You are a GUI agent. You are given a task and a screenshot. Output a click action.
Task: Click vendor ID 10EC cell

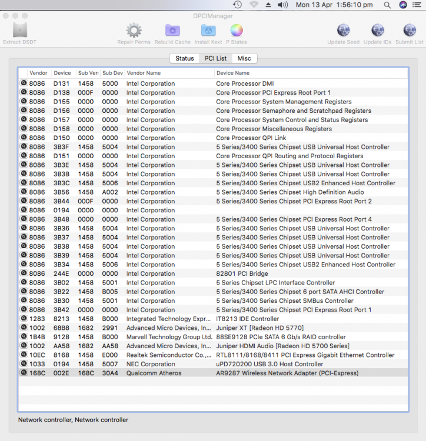click(x=37, y=355)
